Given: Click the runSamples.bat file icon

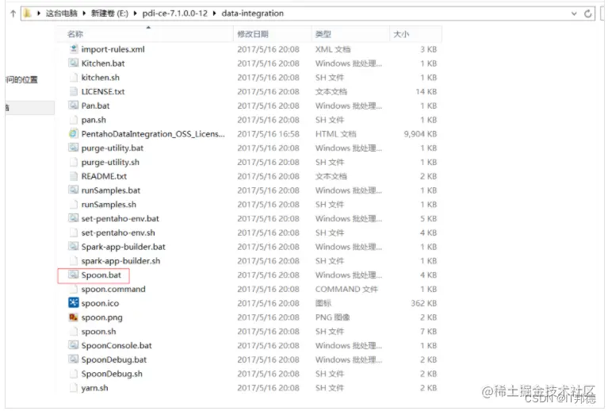Looking at the screenshot, I should 73,190.
